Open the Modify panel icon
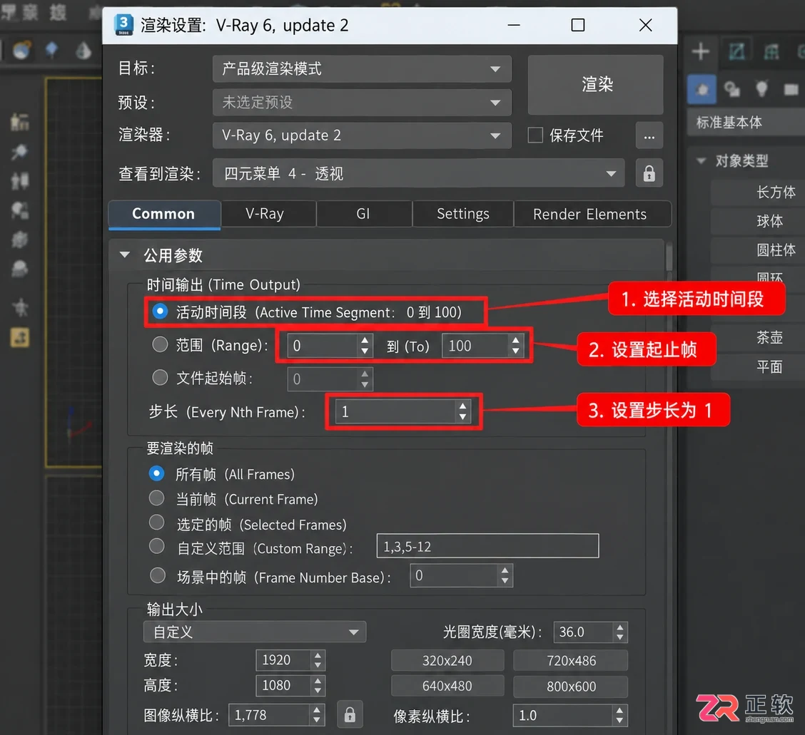 [x=736, y=51]
